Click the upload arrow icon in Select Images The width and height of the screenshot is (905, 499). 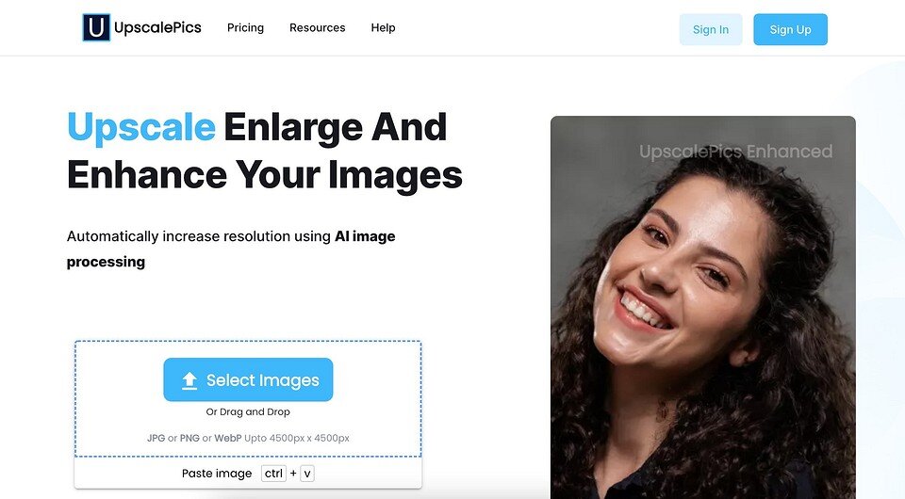tap(189, 380)
